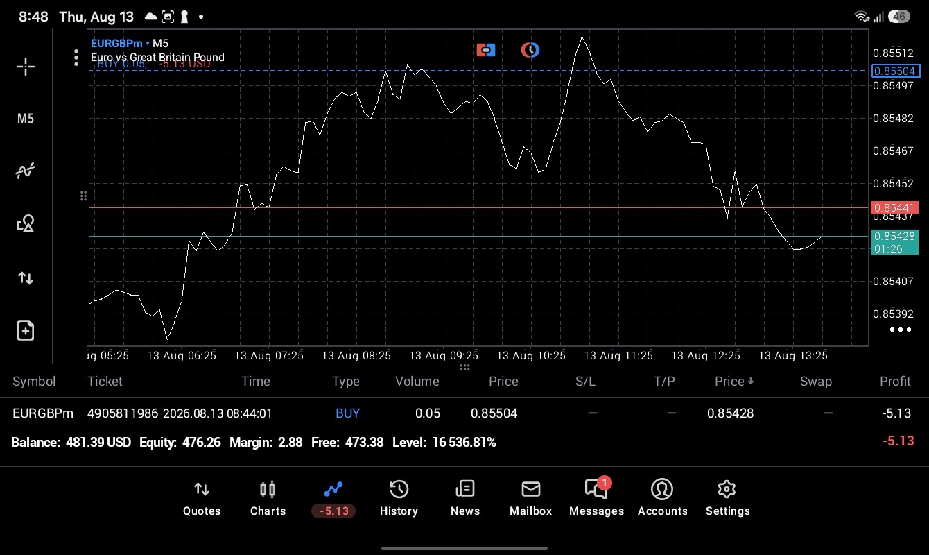The width and height of the screenshot is (929, 555).
Task: Tap the new order document icon
Action: 26,330
